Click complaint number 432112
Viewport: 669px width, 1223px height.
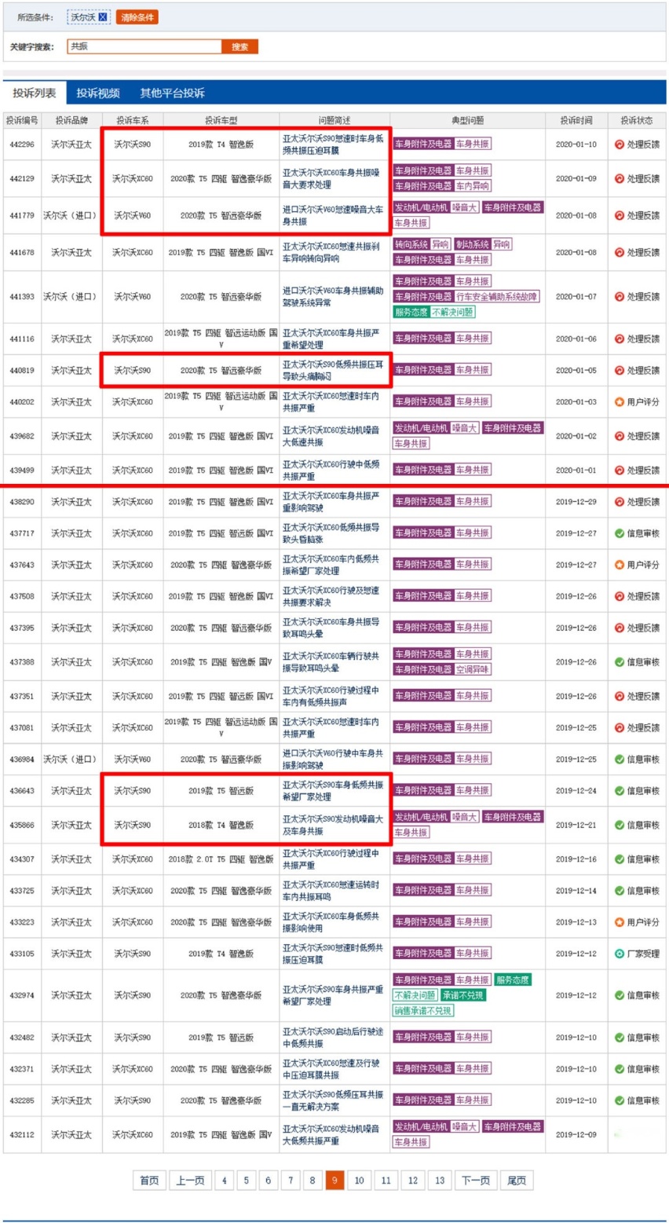22,1134
